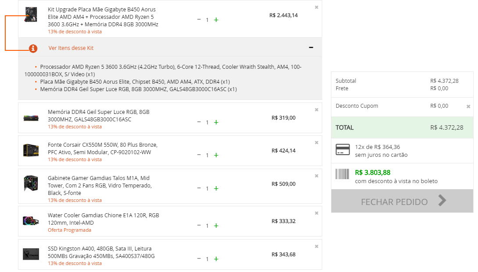Increase quantity of Memória DDR4 Geil

click(216, 122)
